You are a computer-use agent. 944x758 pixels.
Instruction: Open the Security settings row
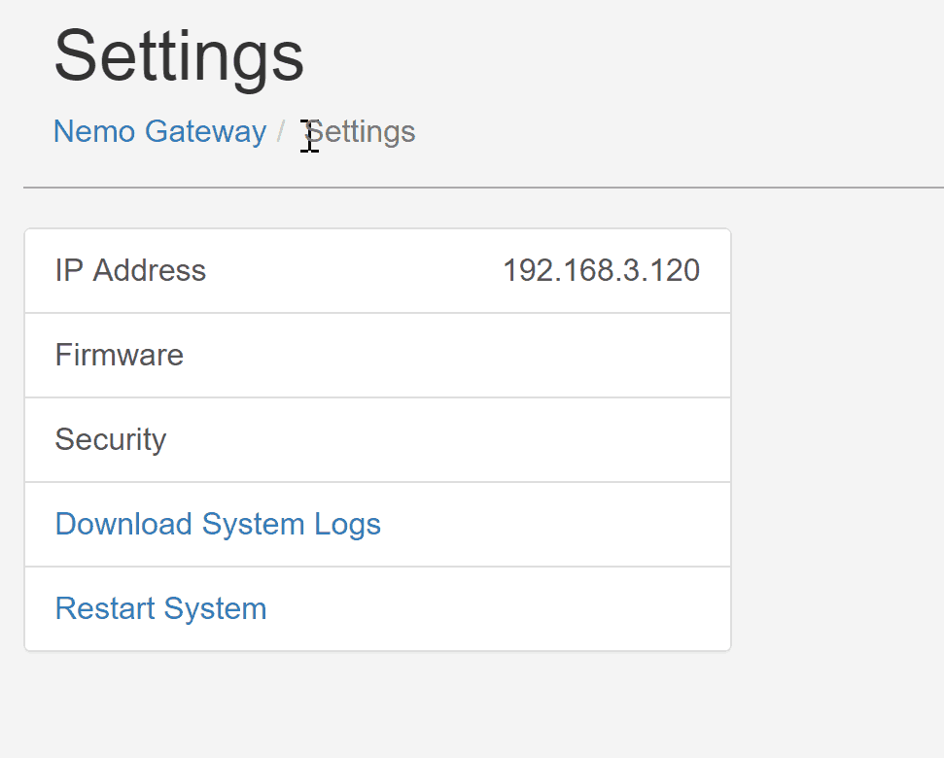pos(377,440)
